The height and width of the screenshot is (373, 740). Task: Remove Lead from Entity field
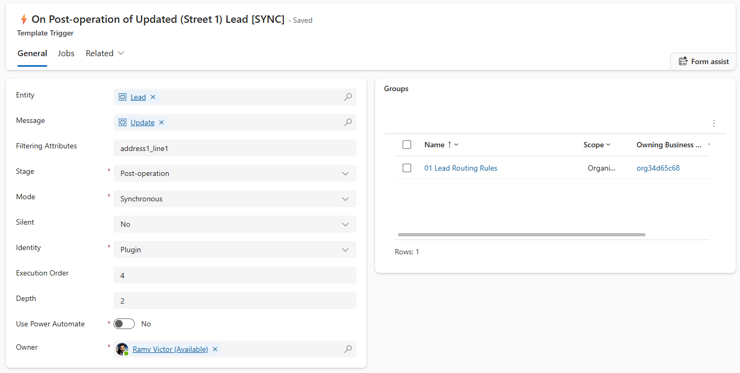153,97
